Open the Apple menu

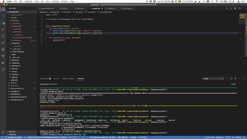click(x=3, y=2)
